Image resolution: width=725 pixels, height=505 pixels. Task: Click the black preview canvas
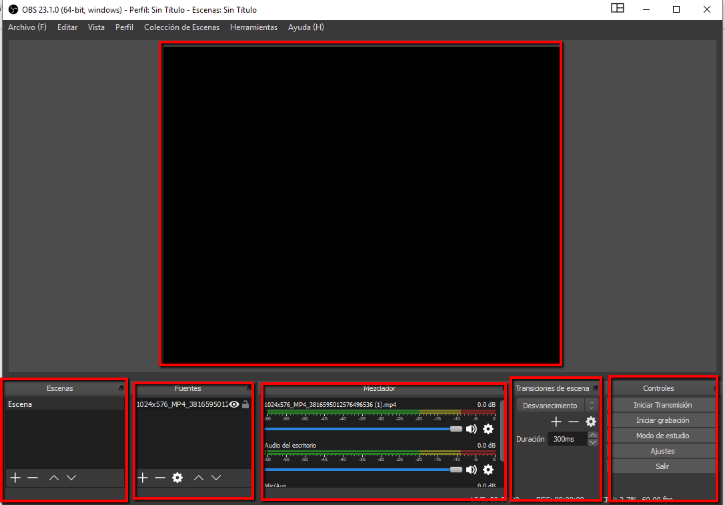(x=361, y=204)
